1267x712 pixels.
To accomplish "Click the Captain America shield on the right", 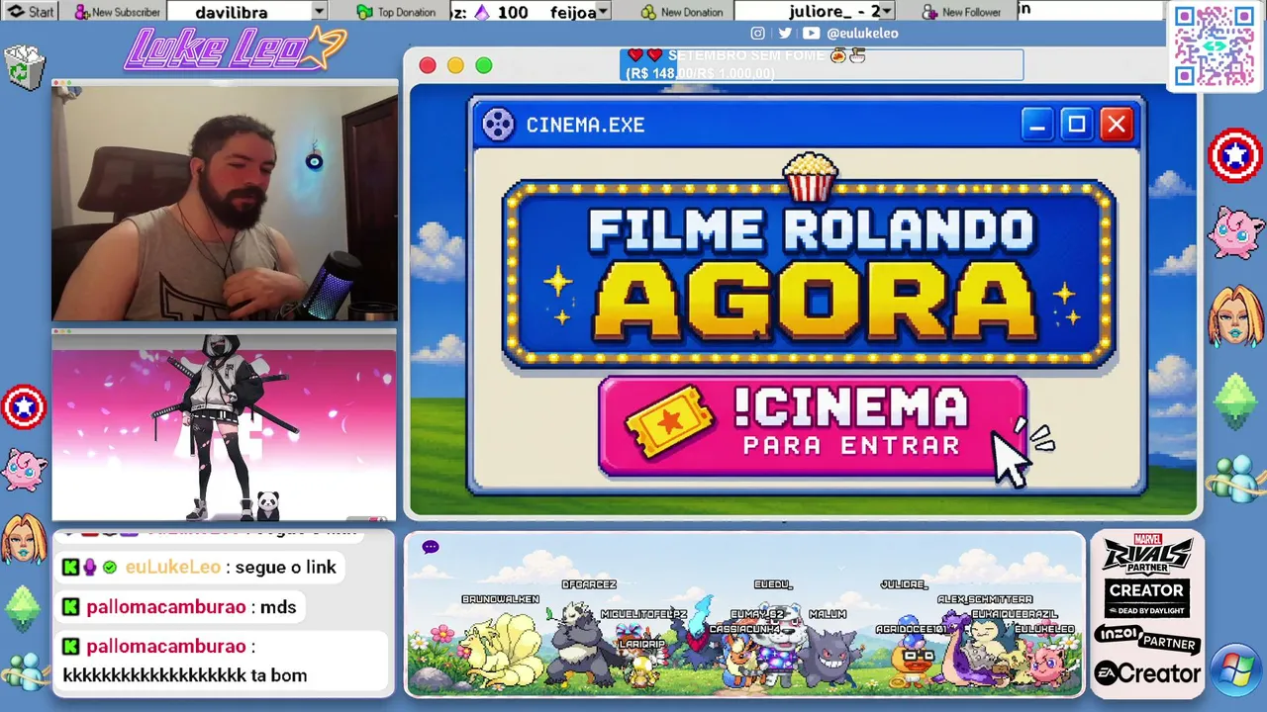I will pos(1235,156).
